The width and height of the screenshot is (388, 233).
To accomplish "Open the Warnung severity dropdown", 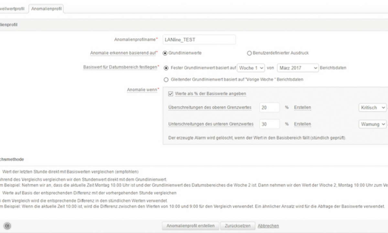I will coord(372,124).
